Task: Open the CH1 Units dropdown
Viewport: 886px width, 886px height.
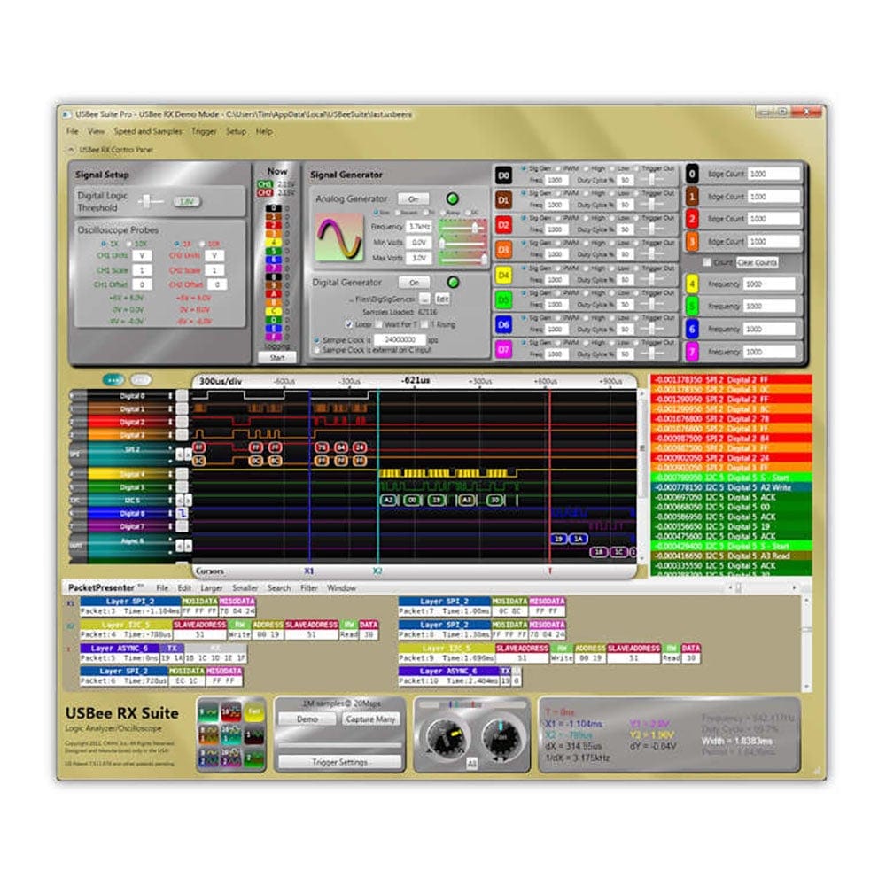Action: click(x=143, y=256)
